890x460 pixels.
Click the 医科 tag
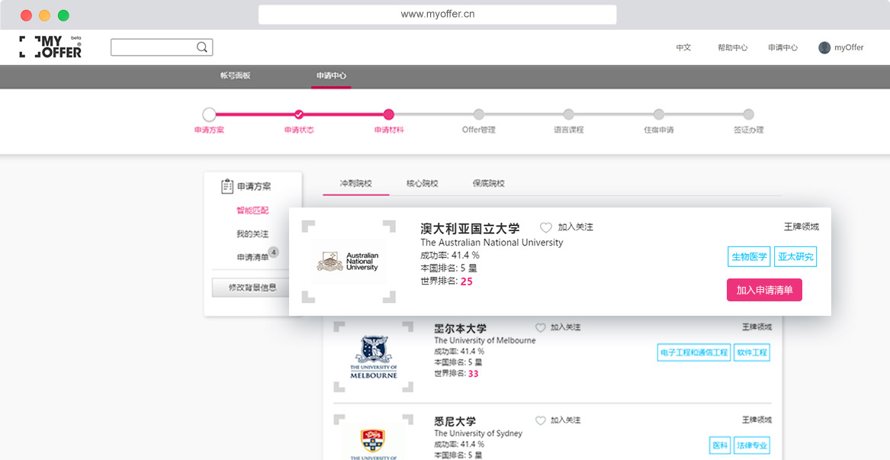720,446
